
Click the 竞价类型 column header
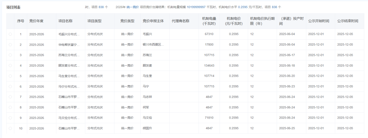(127, 21)
